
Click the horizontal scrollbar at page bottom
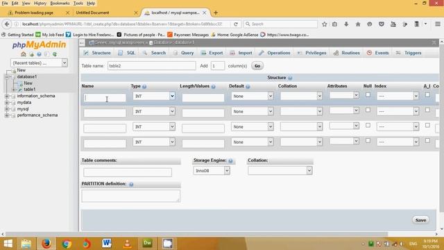point(196,234)
